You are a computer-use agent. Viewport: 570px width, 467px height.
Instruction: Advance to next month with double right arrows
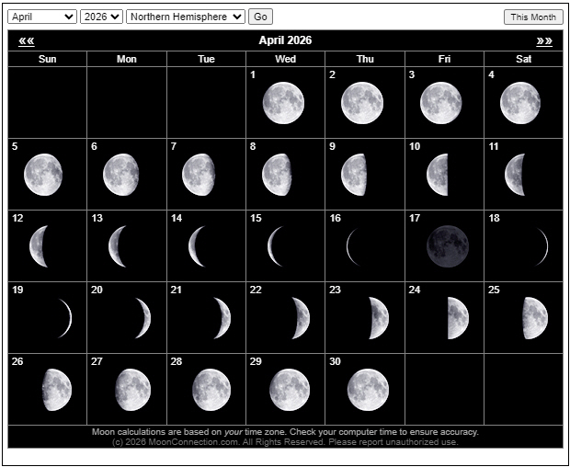point(544,40)
